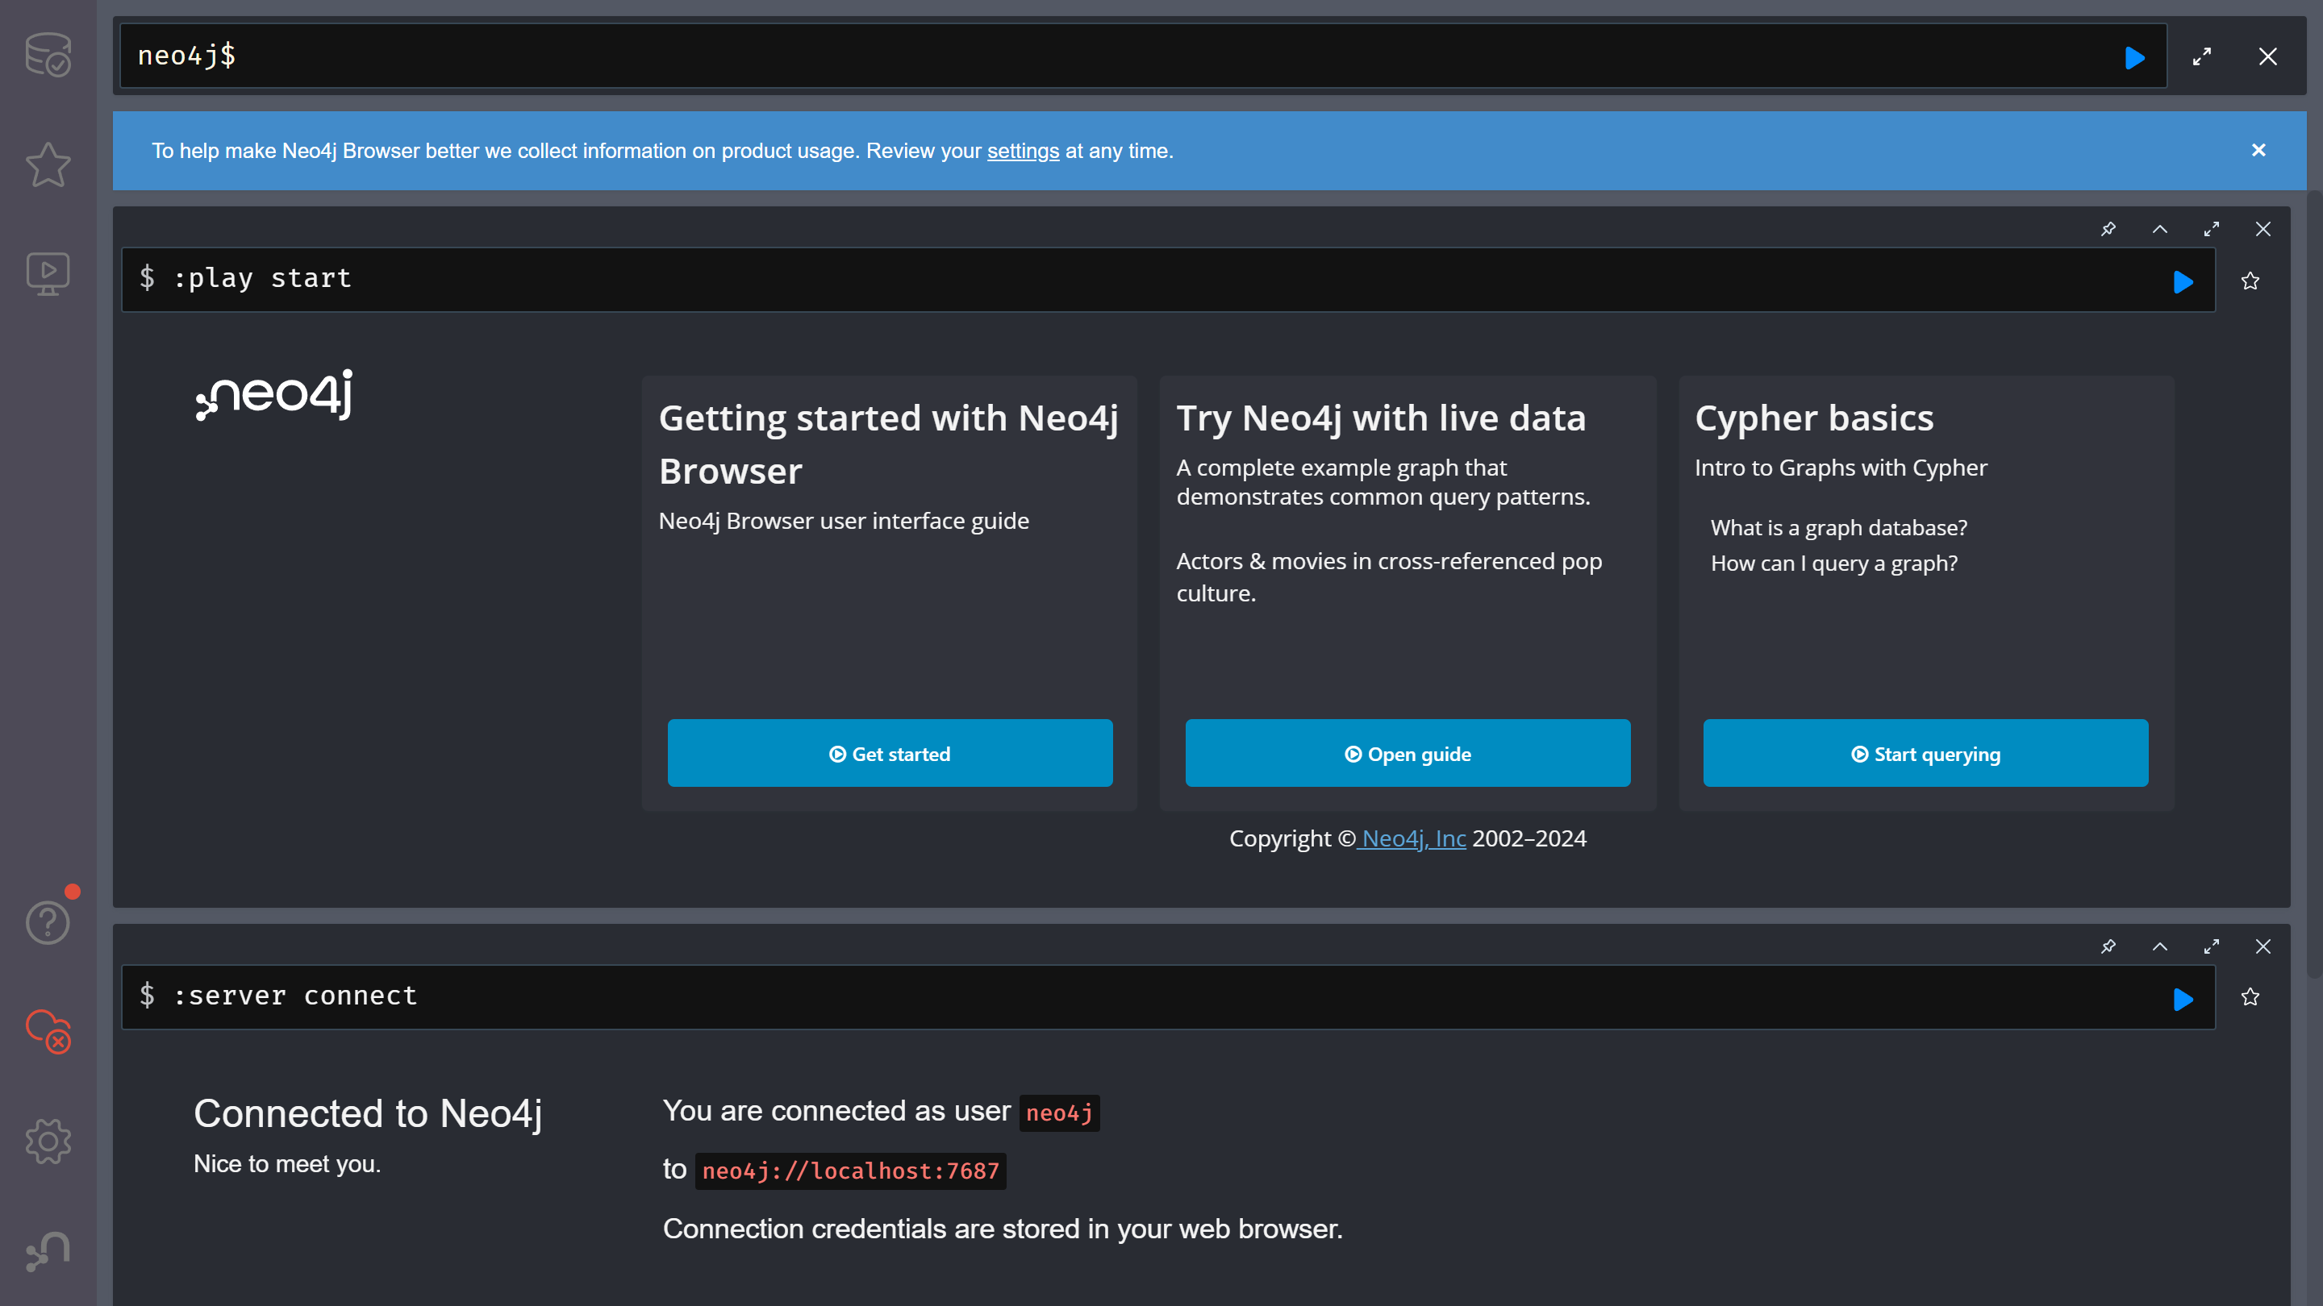
Task: Open the Database information sidebar icon
Action: coord(48,55)
